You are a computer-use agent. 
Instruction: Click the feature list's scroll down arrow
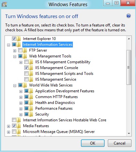tap(129, 134)
